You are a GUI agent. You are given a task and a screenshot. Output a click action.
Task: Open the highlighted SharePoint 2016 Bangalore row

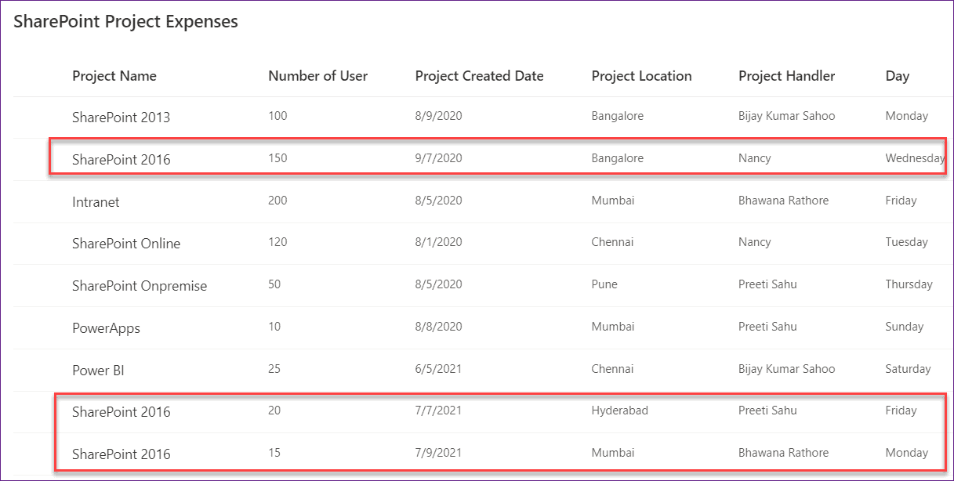click(x=122, y=159)
